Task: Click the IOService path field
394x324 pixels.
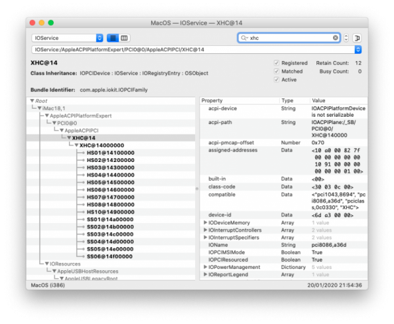Action: 193,49
